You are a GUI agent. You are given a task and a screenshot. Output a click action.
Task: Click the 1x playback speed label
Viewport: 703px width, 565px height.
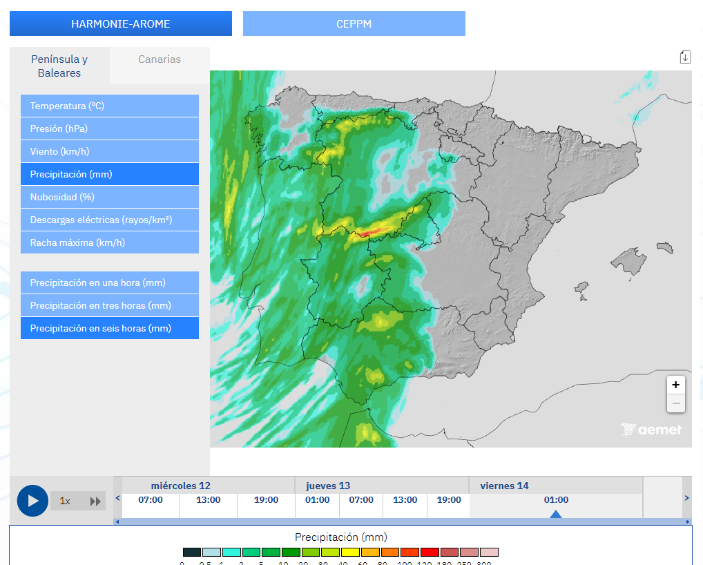(65, 501)
